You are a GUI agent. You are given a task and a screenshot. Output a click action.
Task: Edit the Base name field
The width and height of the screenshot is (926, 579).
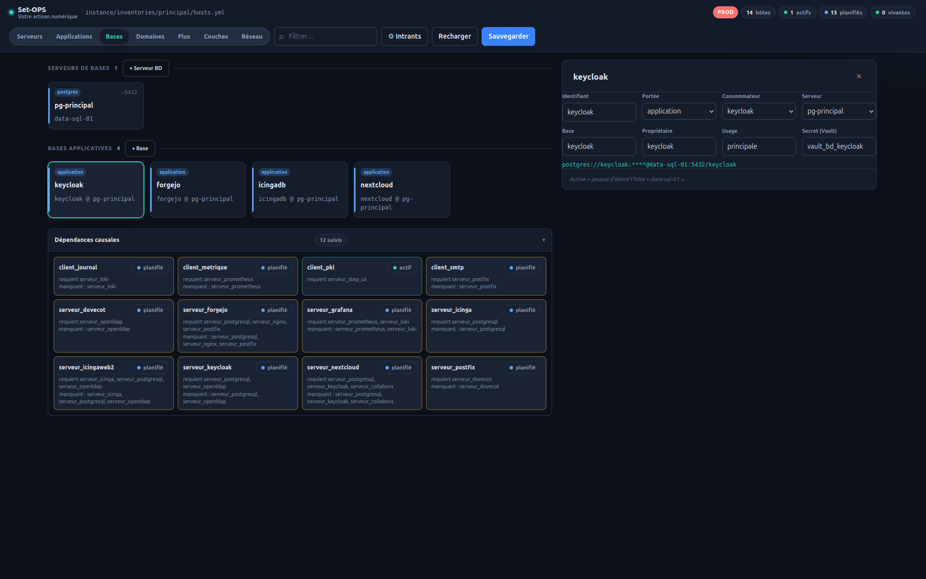pos(599,147)
